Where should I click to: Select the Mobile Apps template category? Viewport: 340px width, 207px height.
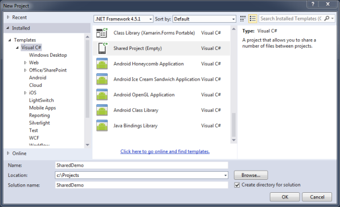43,108
